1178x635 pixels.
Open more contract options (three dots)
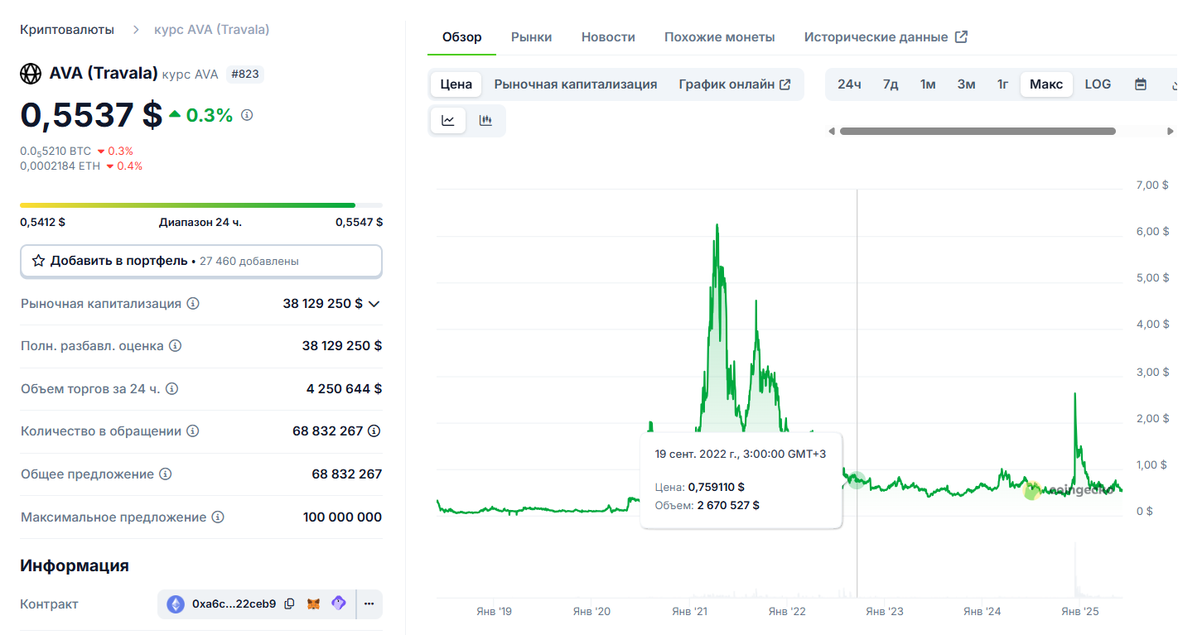pyautogui.click(x=369, y=604)
